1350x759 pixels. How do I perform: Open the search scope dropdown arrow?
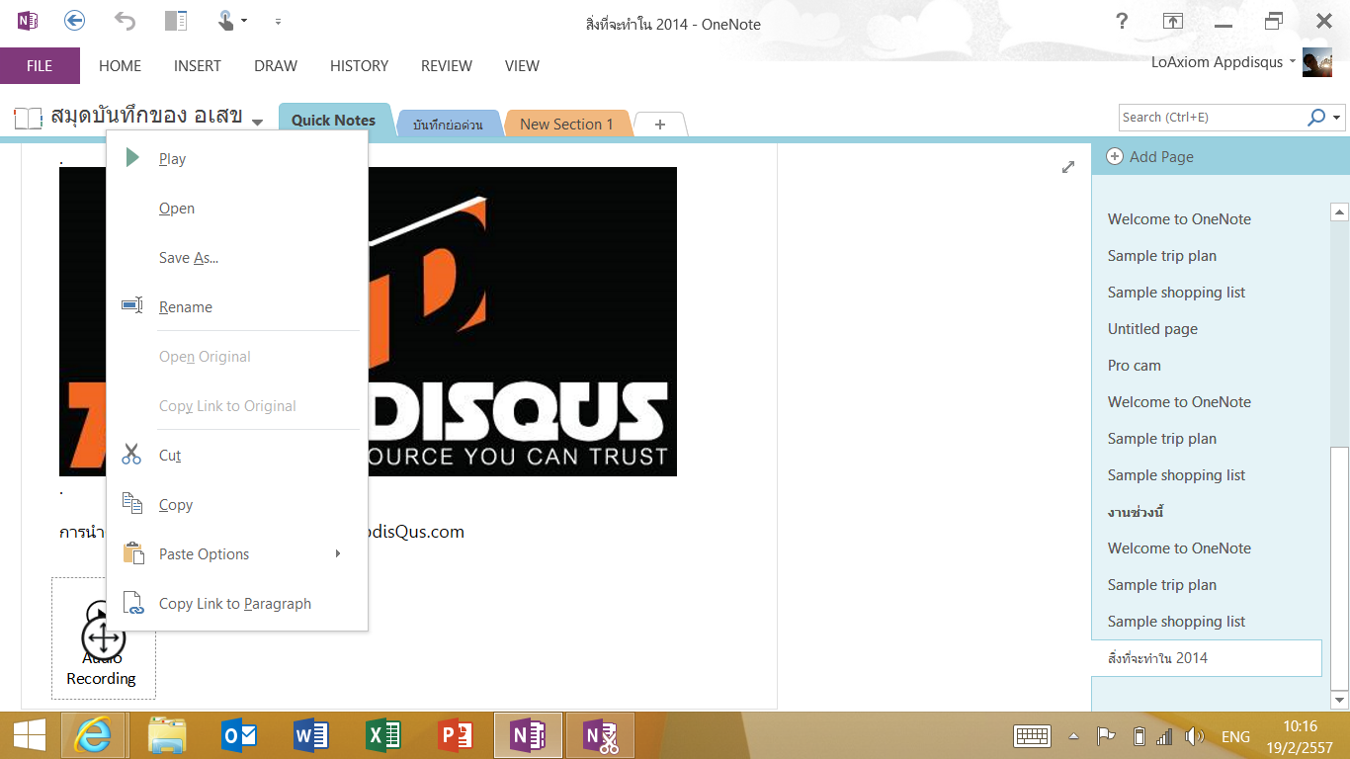click(x=1337, y=119)
